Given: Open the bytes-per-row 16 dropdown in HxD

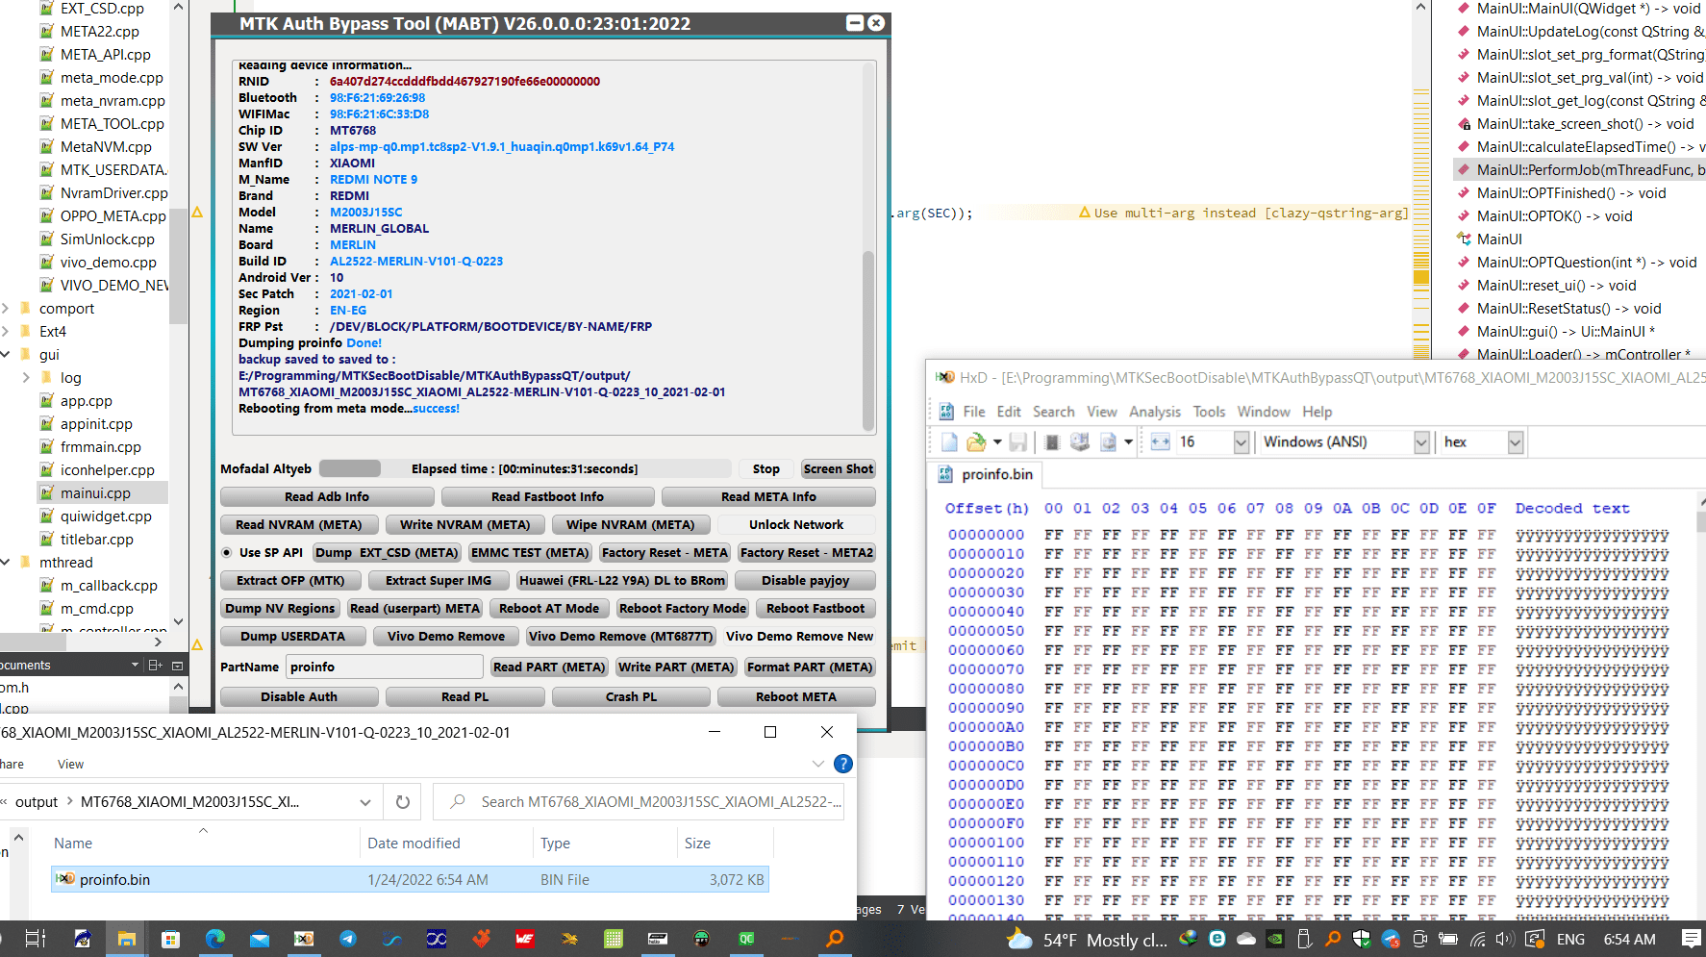Looking at the screenshot, I should click(x=1241, y=441).
